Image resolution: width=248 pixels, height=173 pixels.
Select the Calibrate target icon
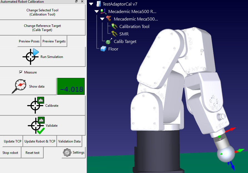coord(36,105)
